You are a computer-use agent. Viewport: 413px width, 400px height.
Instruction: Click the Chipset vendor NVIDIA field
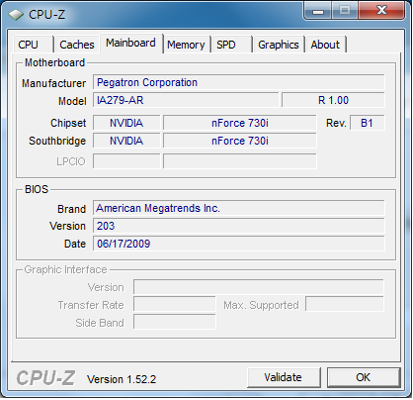(x=126, y=123)
